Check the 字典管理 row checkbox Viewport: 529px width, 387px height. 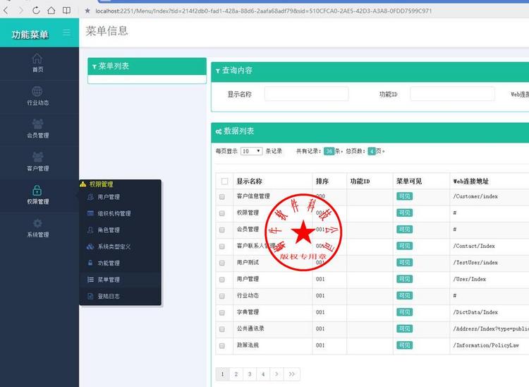(222, 312)
